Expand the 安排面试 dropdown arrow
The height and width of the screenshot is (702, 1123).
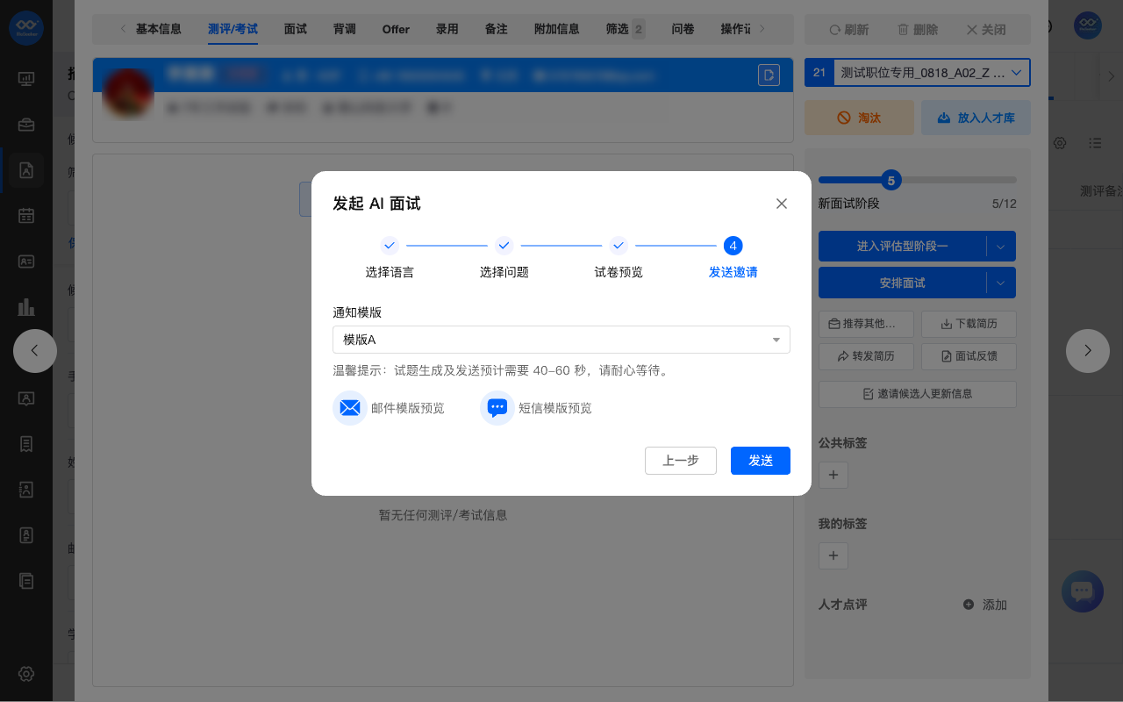[x=1001, y=283]
